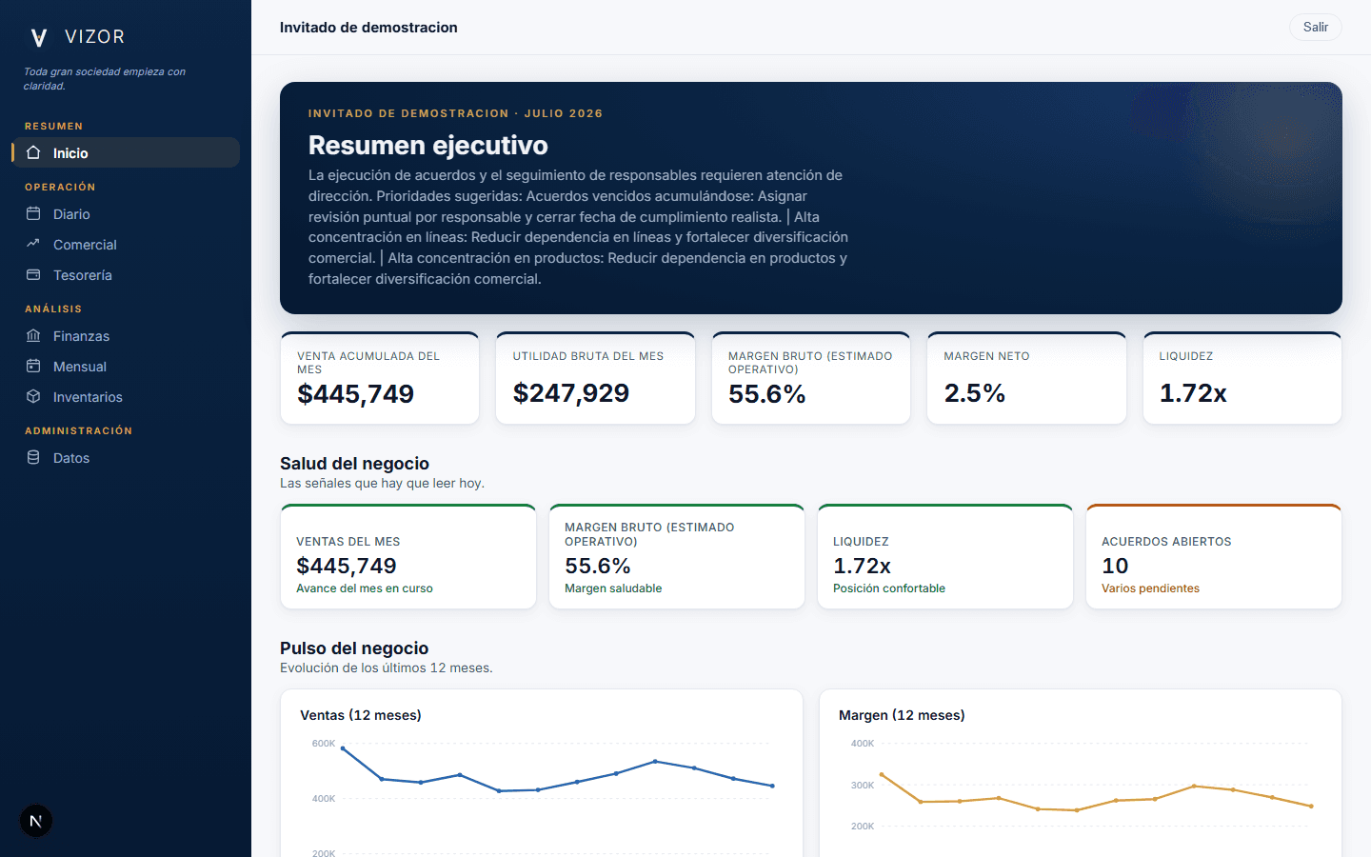Click the Acuerdos abiertos card
The height and width of the screenshot is (857, 1371).
(x=1214, y=557)
